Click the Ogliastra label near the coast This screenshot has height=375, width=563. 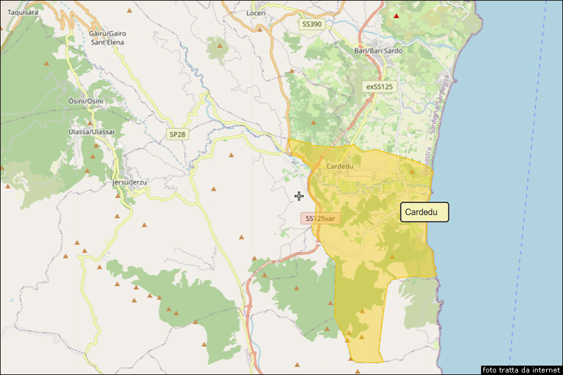426,161
